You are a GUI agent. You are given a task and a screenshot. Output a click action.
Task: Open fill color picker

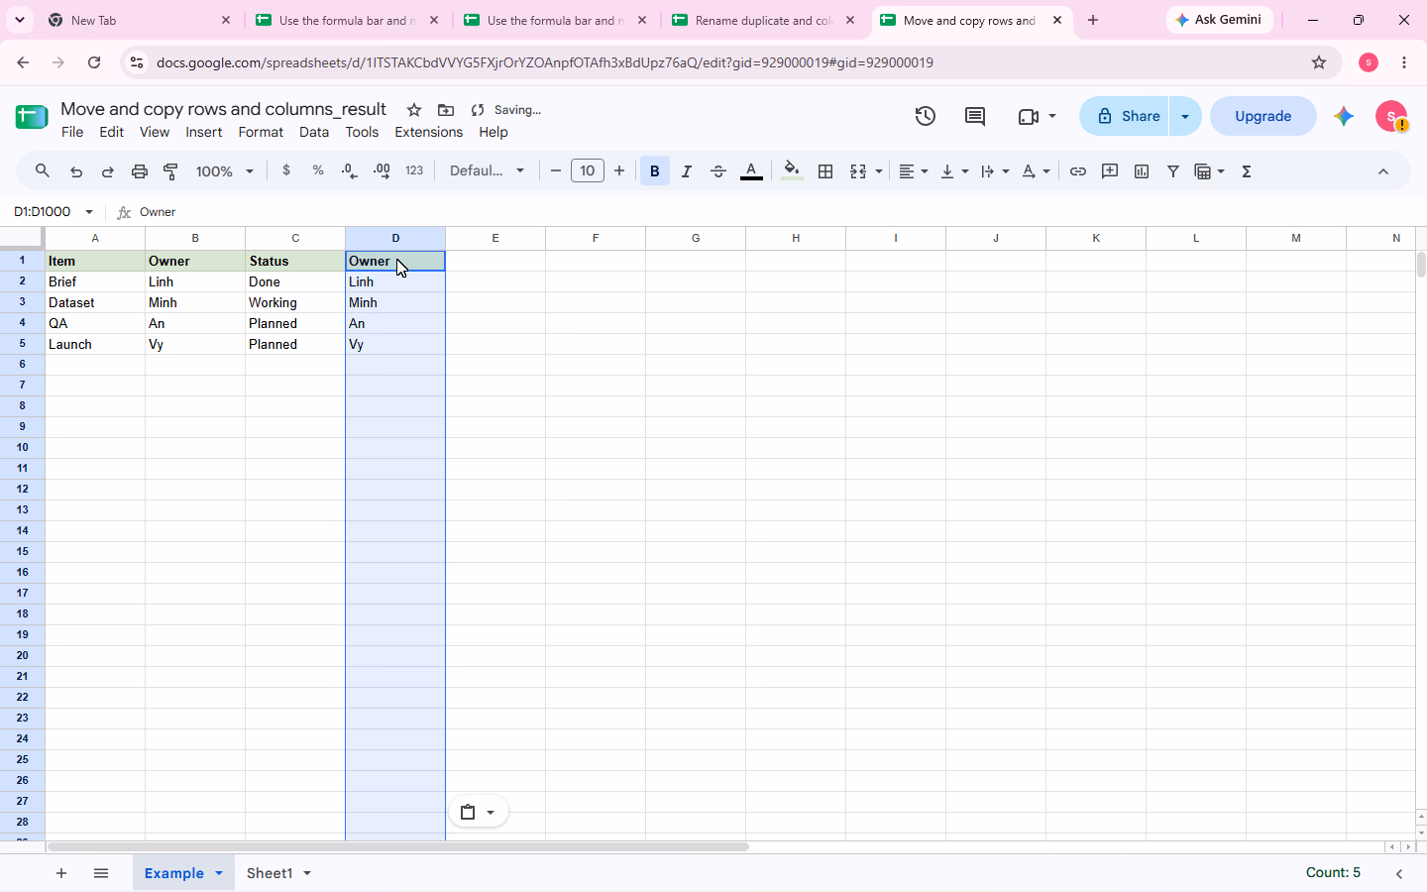(x=792, y=171)
